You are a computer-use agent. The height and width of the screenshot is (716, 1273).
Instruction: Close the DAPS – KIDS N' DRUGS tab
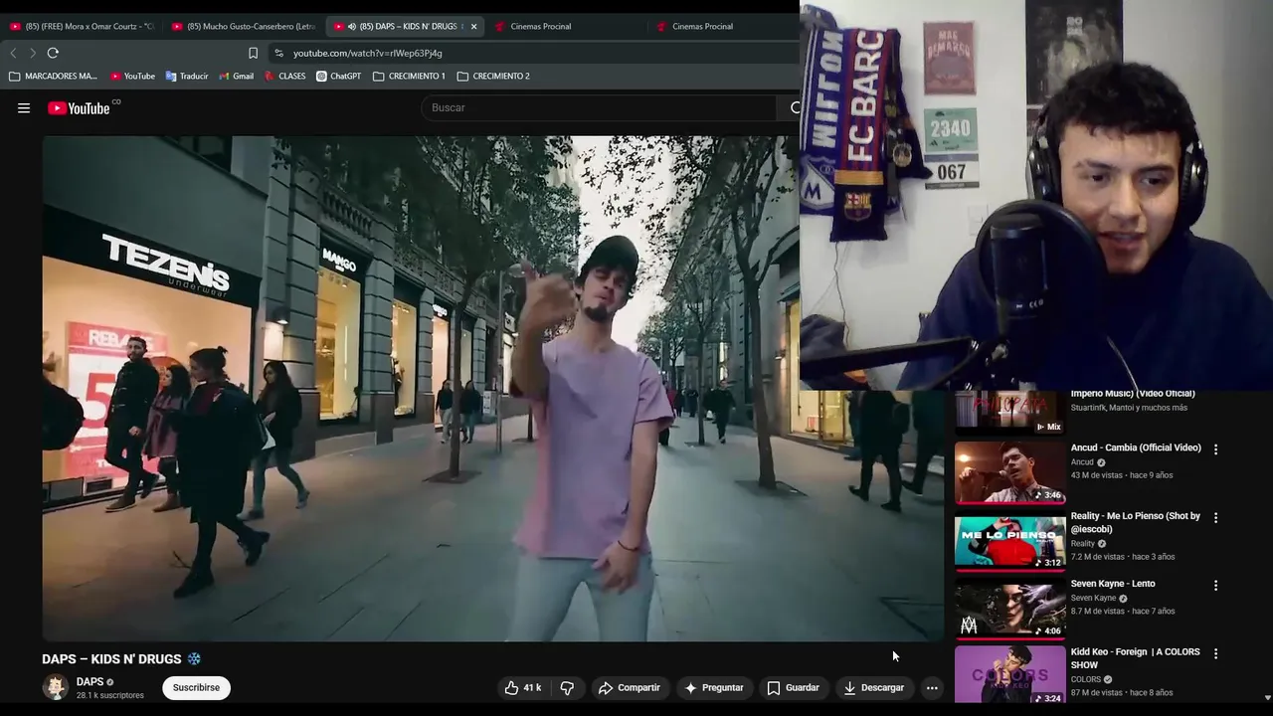pos(473,27)
